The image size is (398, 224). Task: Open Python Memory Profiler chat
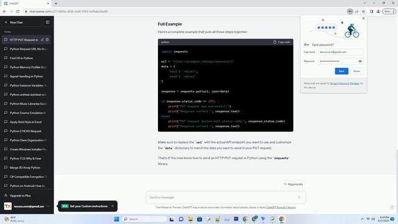pos(26,67)
